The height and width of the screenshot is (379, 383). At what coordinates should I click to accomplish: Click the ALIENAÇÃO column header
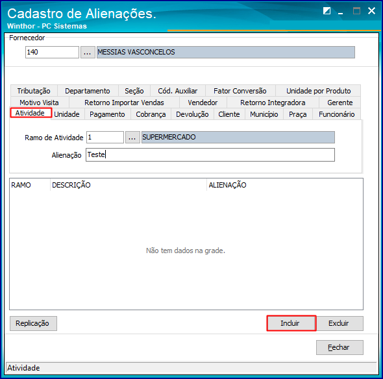pyautogui.click(x=284, y=185)
